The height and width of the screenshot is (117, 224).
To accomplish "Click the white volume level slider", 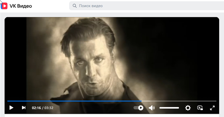I will 169,108.
